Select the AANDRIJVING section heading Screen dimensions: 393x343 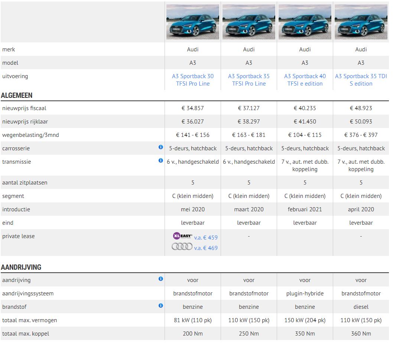pos(21,267)
